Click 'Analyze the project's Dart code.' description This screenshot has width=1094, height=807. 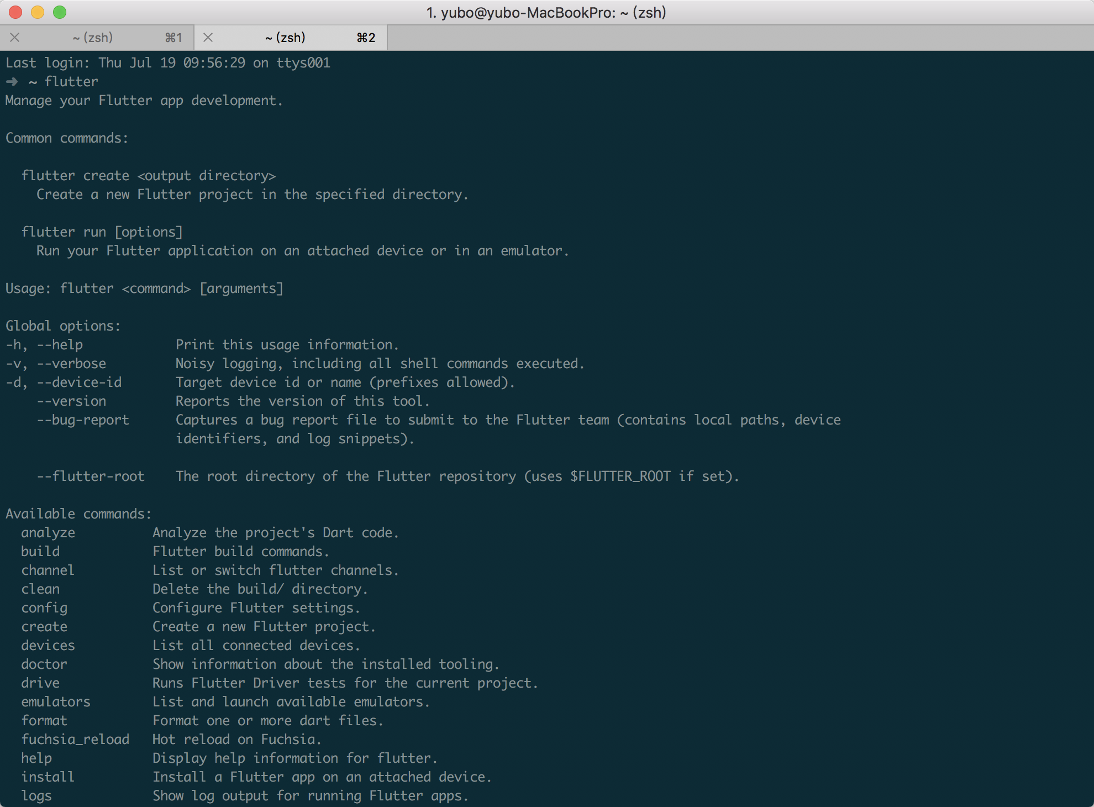point(276,533)
